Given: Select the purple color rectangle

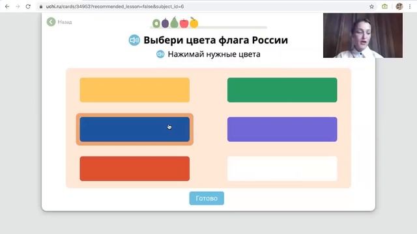Looking at the screenshot, I should (x=282, y=129).
